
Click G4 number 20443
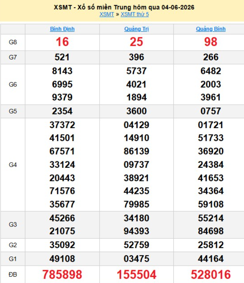[x=62, y=178]
